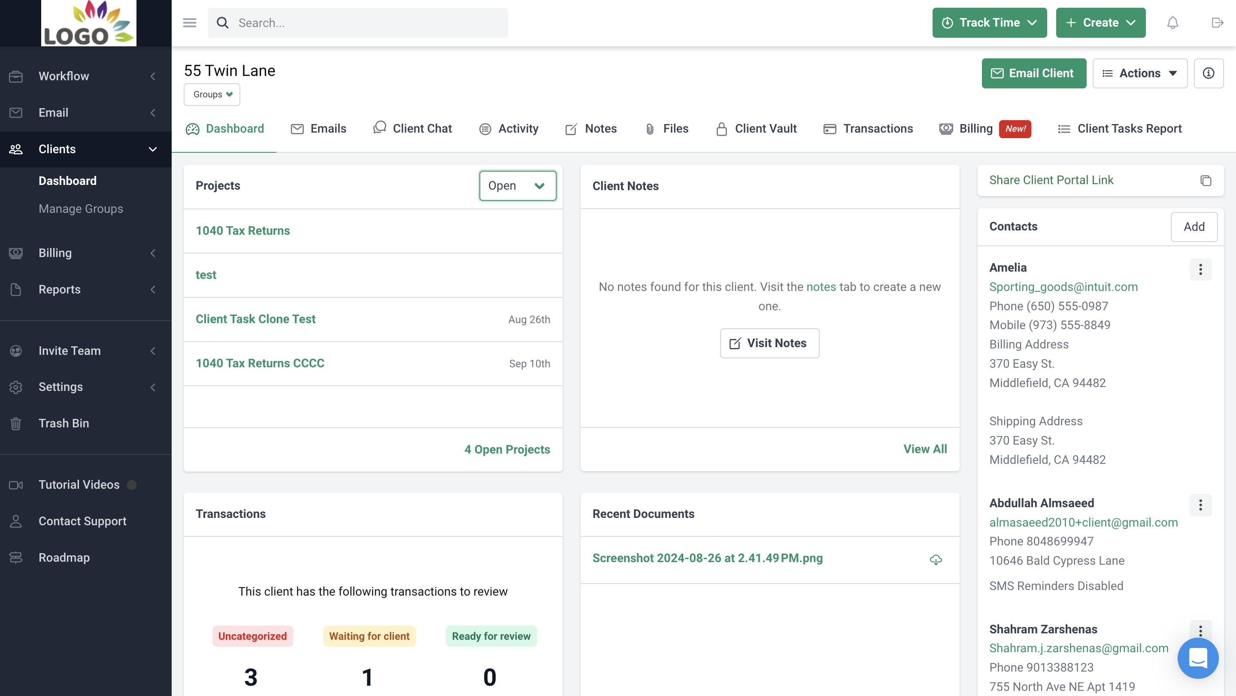
Task: Click the Waiting for client badge
Action: click(369, 636)
